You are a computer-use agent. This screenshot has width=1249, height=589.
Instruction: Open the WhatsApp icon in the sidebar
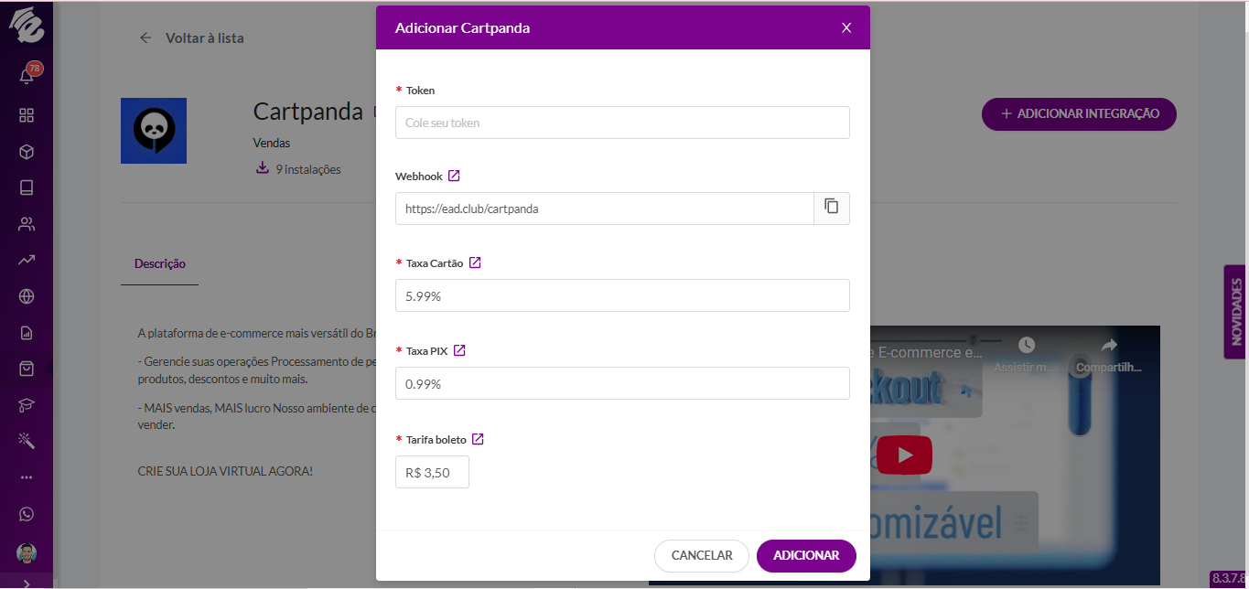(x=27, y=514)
